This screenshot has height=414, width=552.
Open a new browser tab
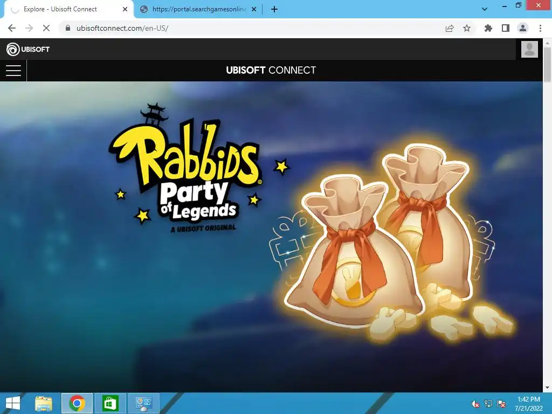(x=274, y=10)
